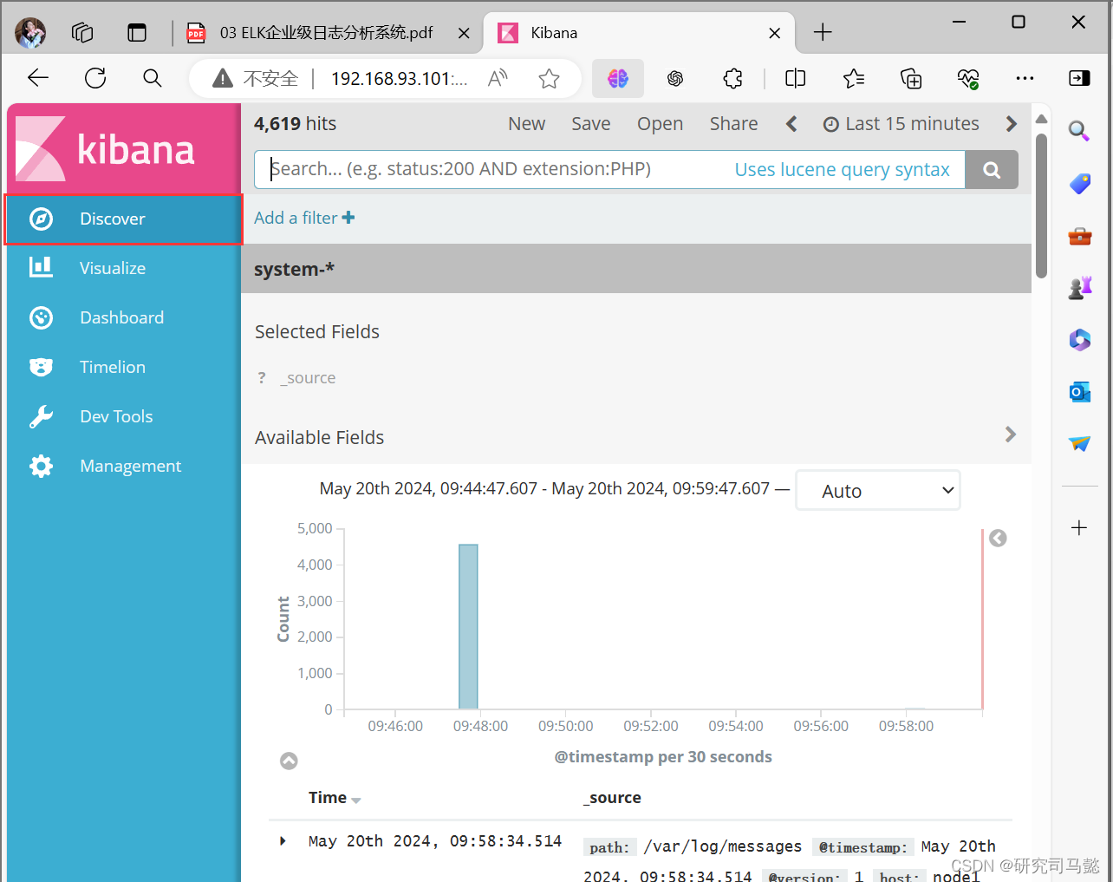Image resolution: width=1113 pixels, height=882 pixels.
Task: Expand the Available Fields section
Action: coord(1010,434)
